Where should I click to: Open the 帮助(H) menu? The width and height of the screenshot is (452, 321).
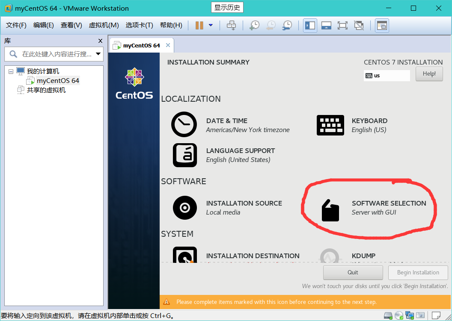[171, 25]
